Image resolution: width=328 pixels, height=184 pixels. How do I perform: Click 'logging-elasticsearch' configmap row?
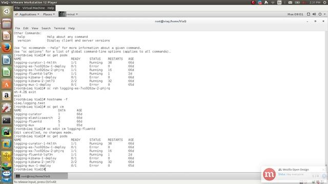48,118
